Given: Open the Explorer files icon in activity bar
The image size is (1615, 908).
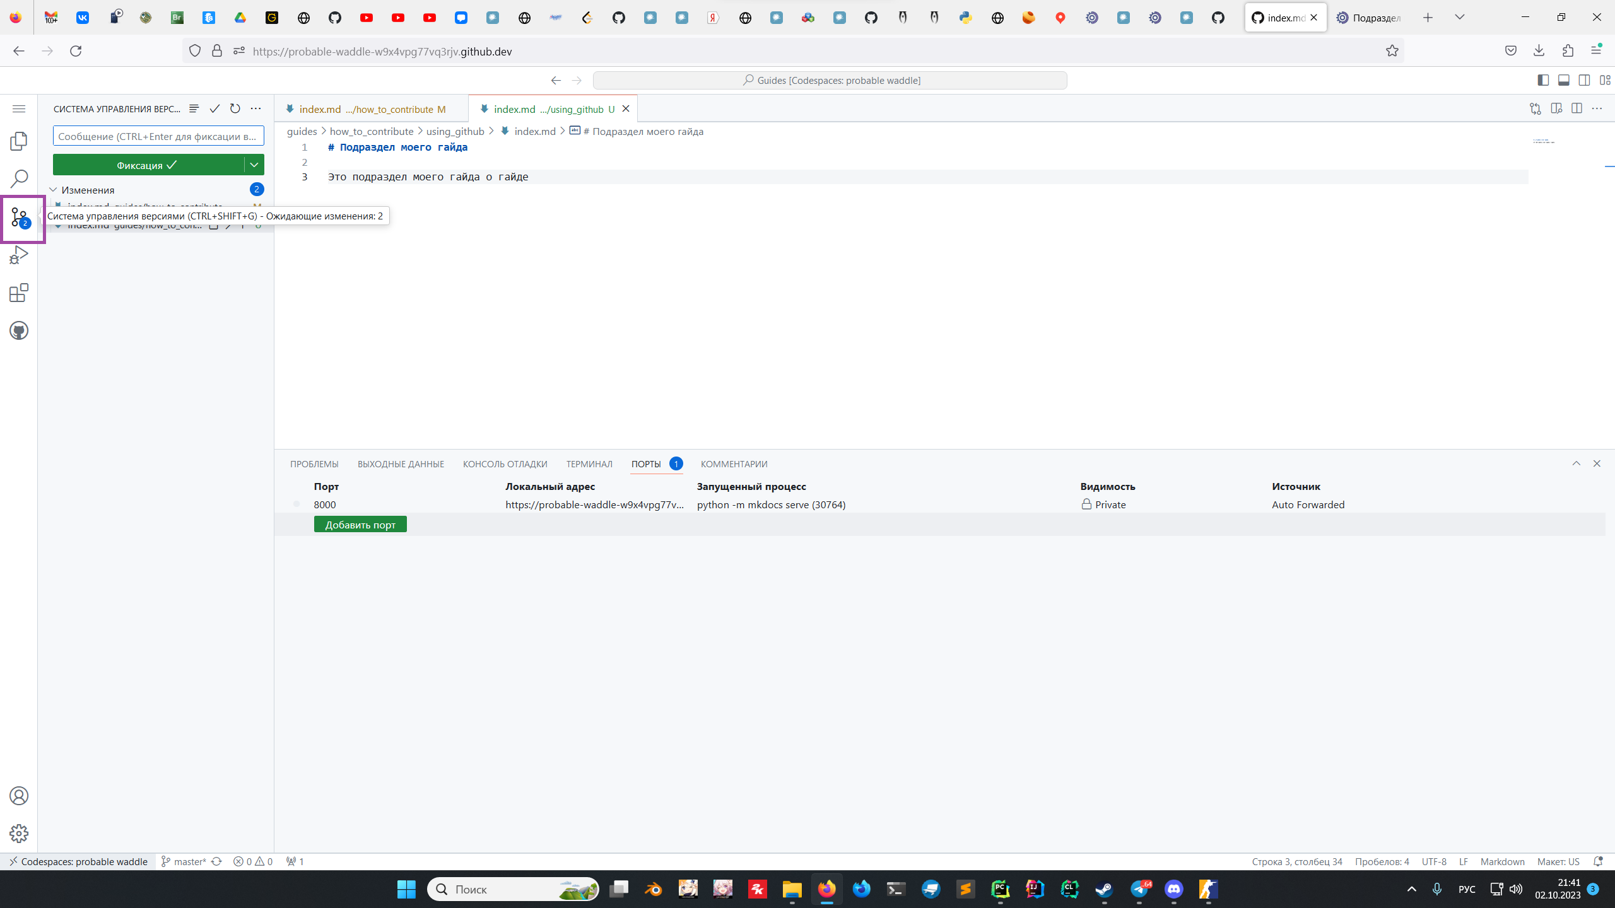Looking at the screenshot, I should pos(19,141).
